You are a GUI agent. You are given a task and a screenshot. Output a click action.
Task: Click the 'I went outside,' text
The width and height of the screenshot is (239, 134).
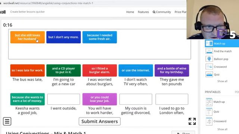63,108
